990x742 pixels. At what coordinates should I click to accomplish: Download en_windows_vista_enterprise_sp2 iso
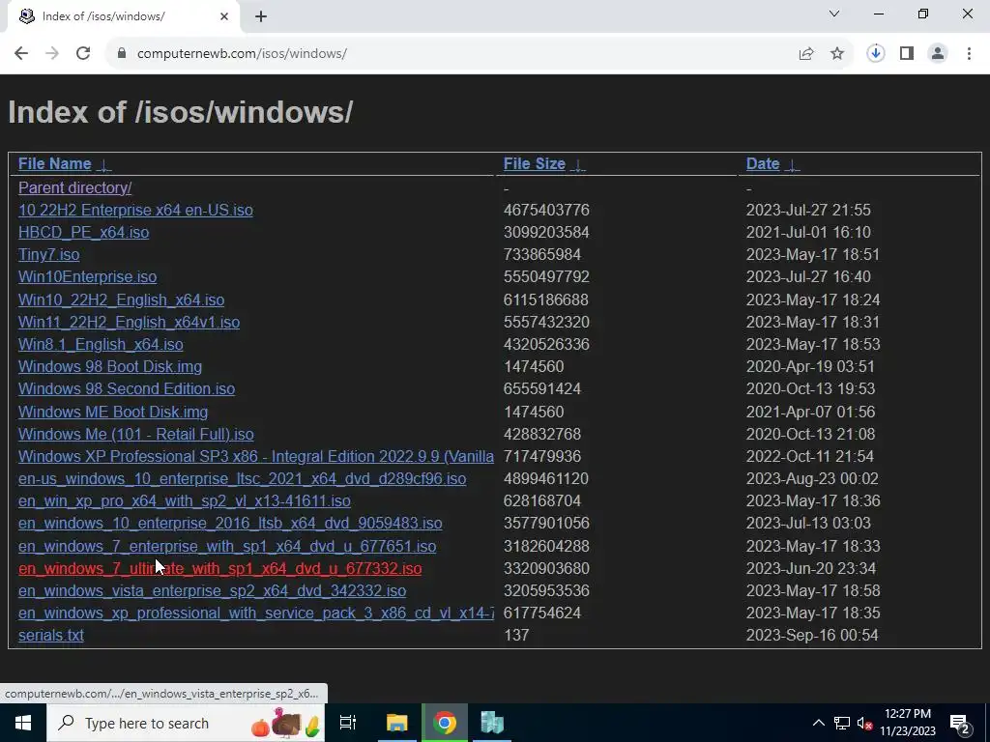(212, 590)
